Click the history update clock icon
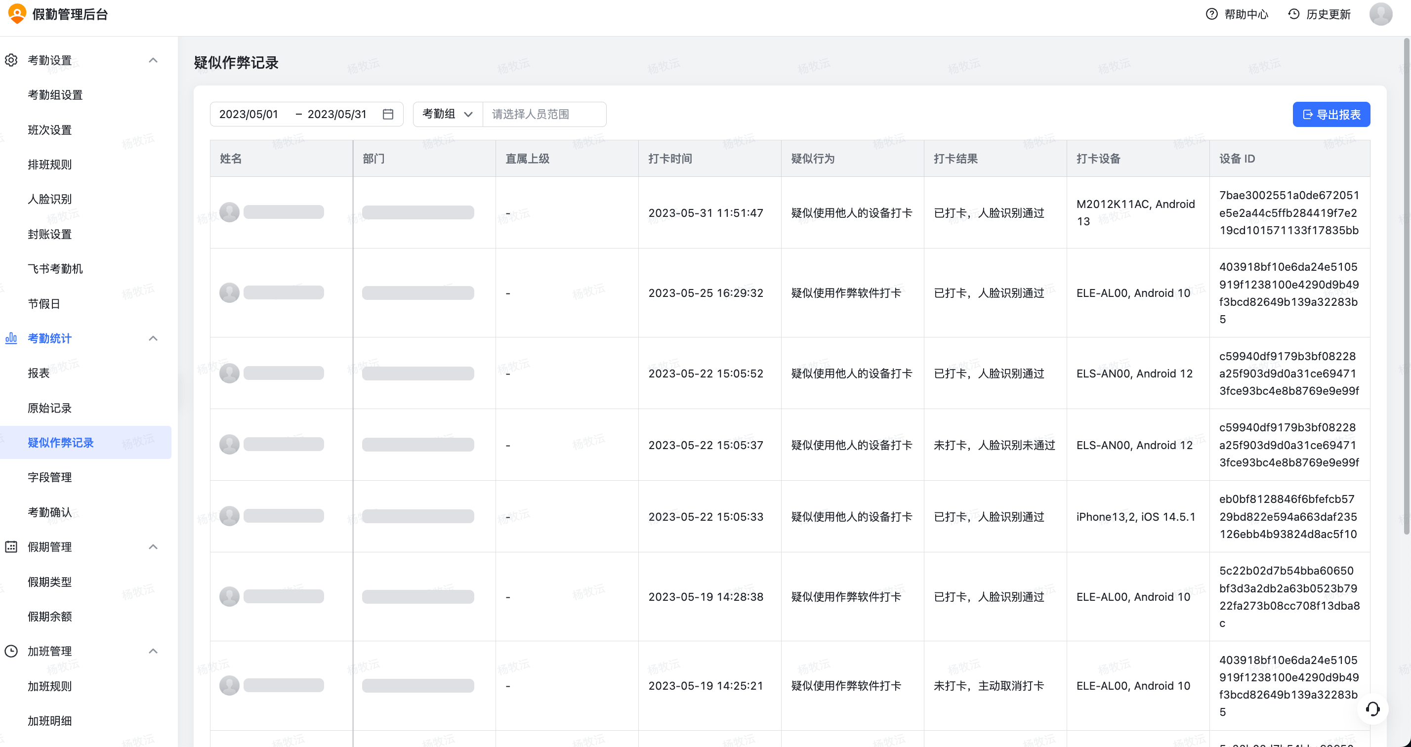The height and width of the screenshot is (747, 1411). [1294, 14]
